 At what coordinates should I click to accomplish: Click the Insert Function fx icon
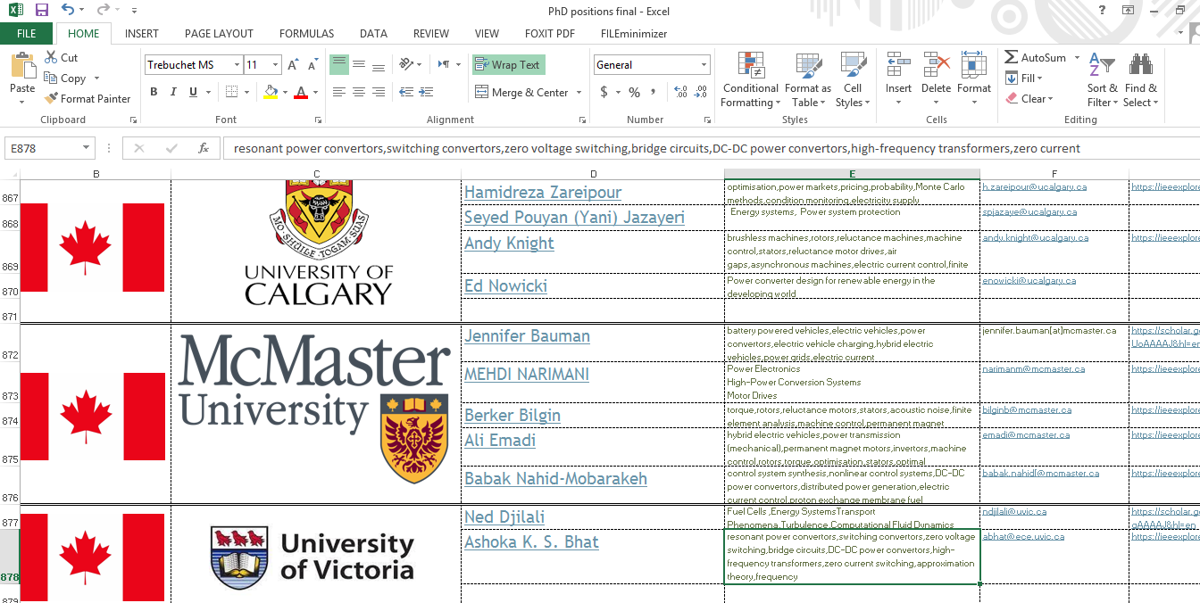(x=204, y=148)
